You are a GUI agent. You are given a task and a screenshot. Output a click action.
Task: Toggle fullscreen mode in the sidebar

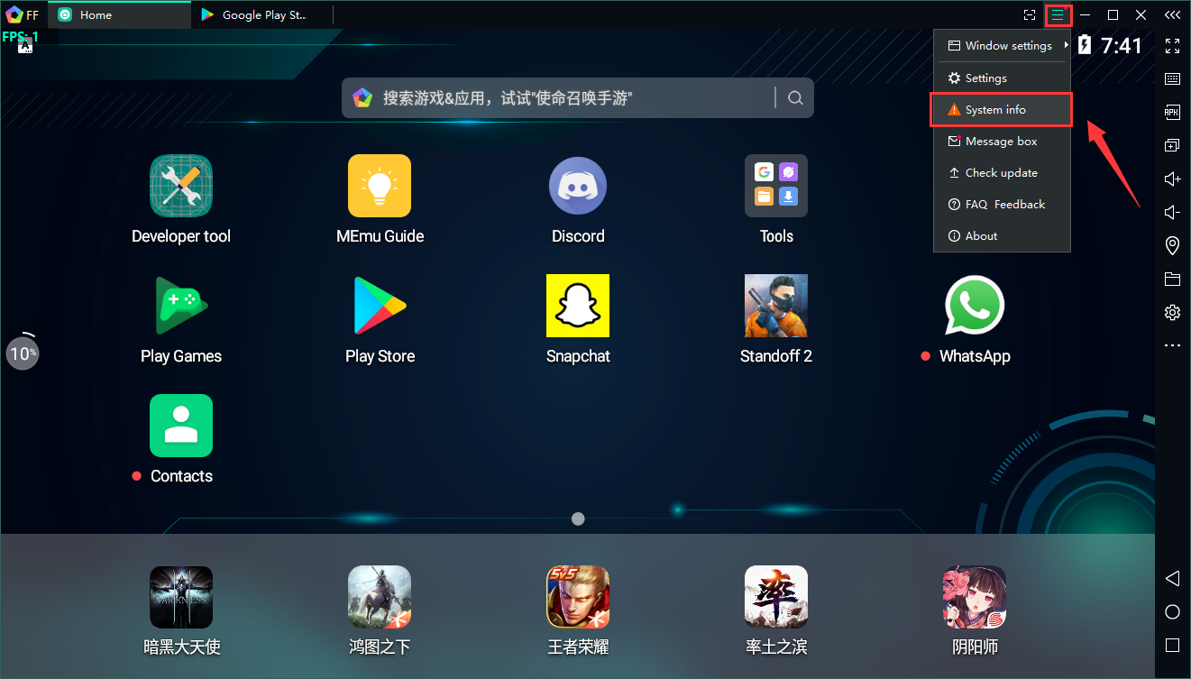[x=1172, y=46]
